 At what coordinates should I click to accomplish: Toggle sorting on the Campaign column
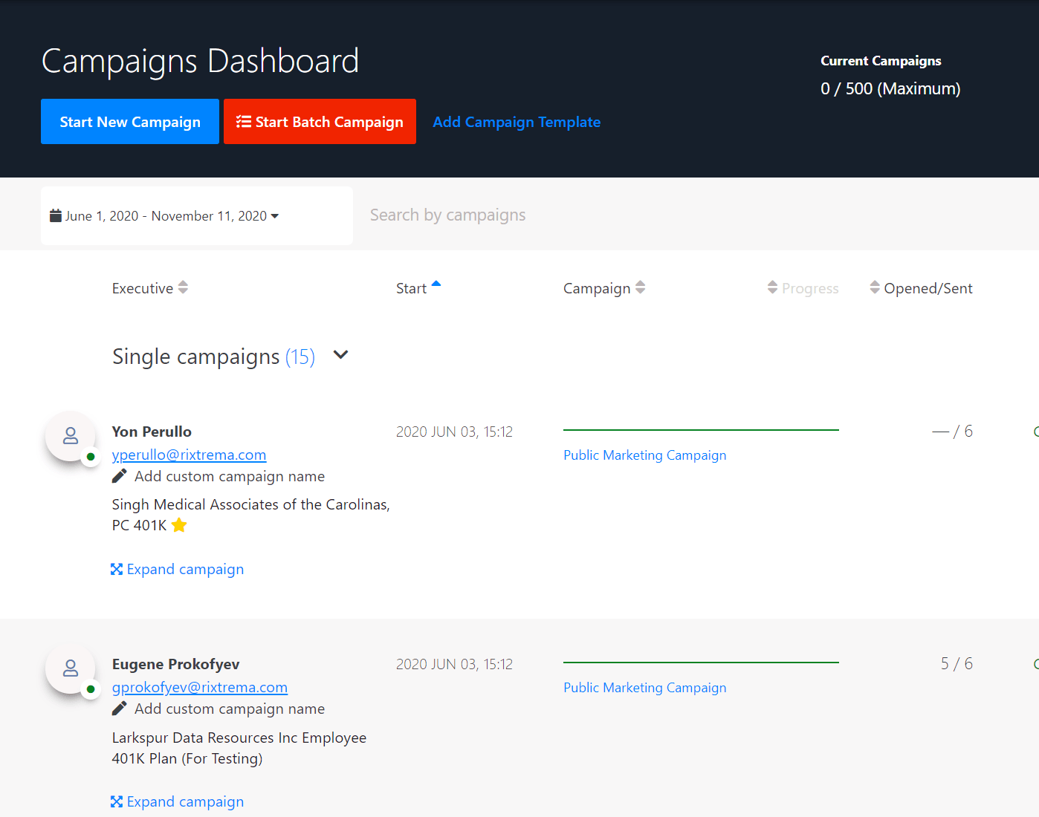(x=640, y=288)
